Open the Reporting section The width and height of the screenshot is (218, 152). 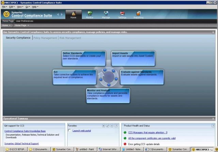click(x=139, y=15)
